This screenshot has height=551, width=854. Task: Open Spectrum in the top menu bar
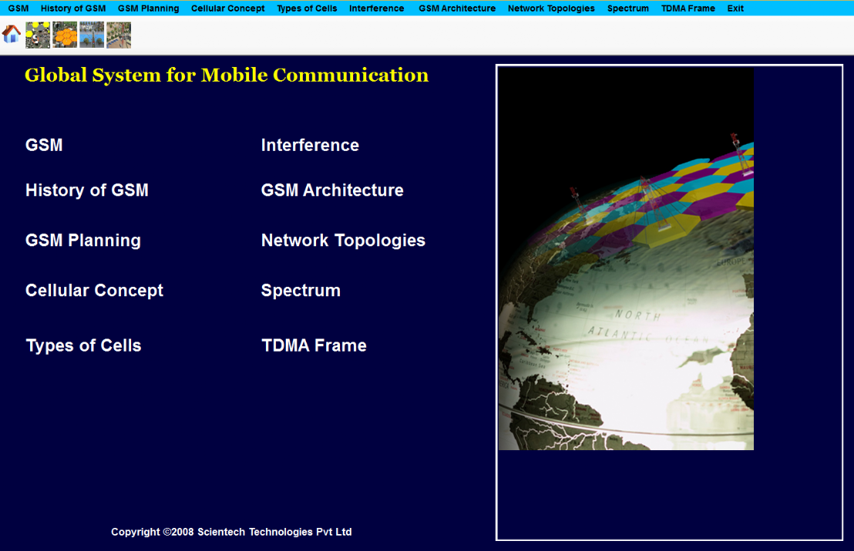coord(628,8)
